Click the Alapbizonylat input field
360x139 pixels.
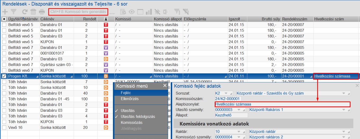tap(282, 104)
